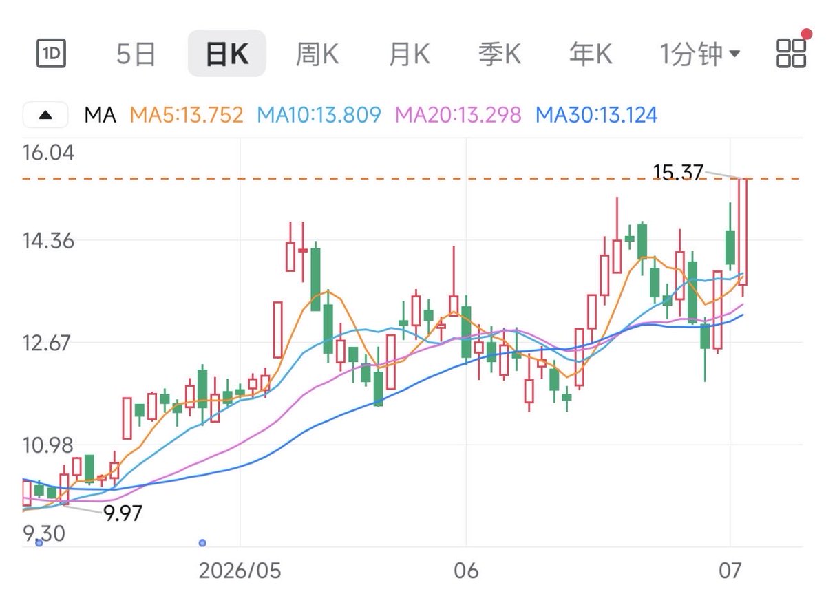
Task: Open the 季K quarterly chart tab
Action: 500,53
